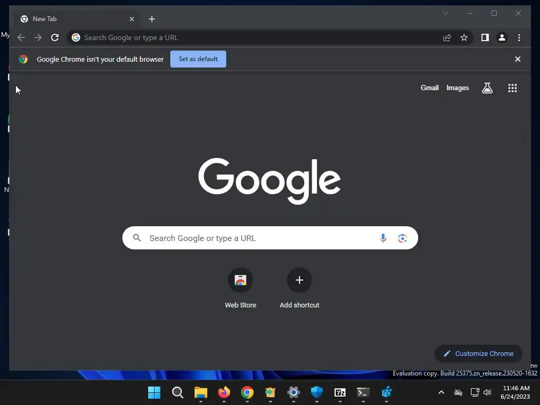Click Set as default button

[x=198, y=59]
